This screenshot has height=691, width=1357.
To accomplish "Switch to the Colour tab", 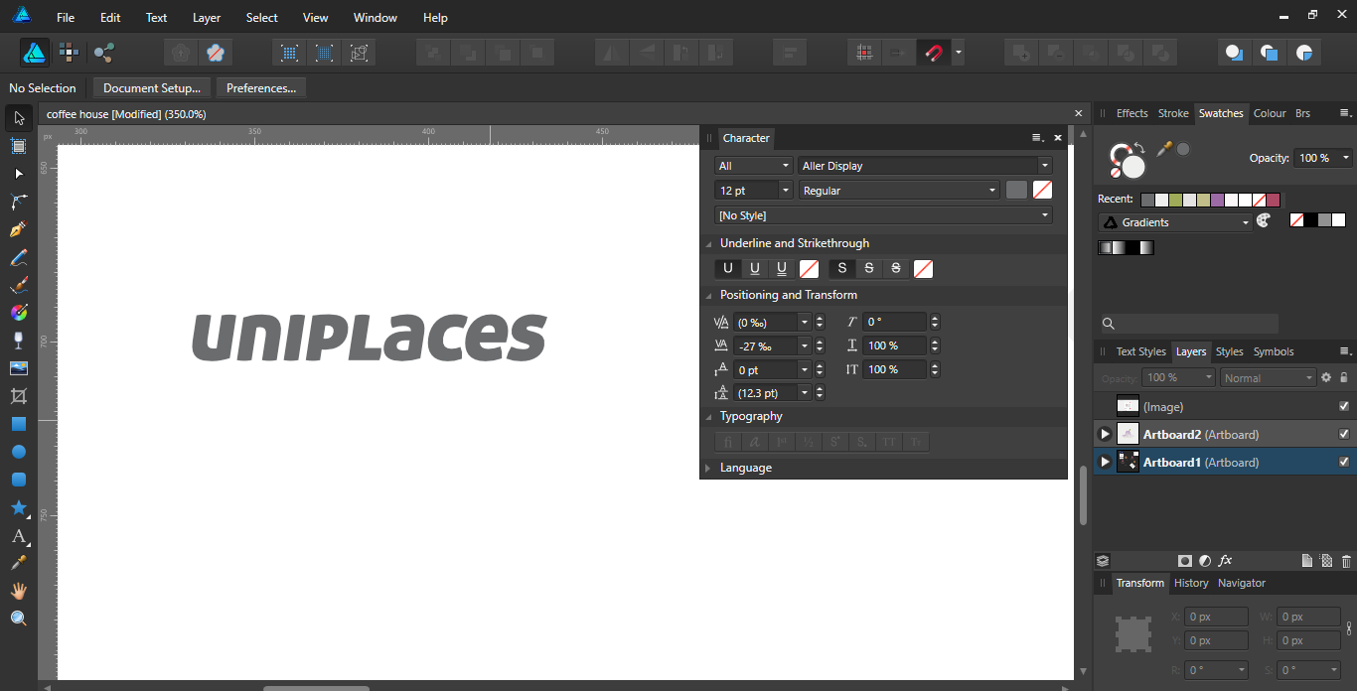I will pyautogui.click(x=1270, y=113).
